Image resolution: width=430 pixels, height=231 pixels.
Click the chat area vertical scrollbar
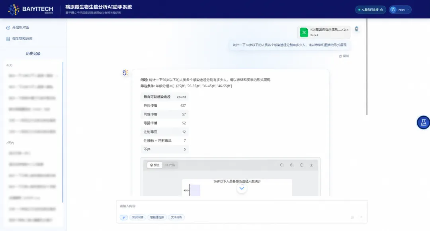(367, 67)
